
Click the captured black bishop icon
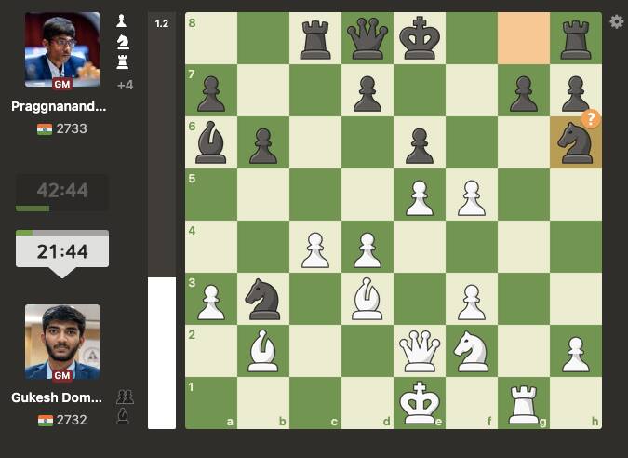(x=123, y=416)
